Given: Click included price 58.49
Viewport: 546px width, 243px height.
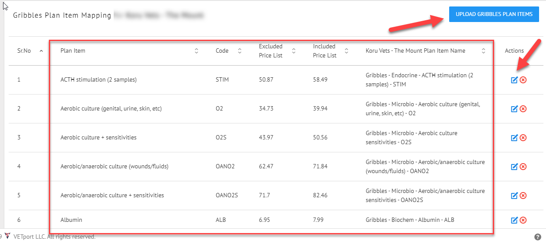Looking at the screenshot, I should click(320, 80).
